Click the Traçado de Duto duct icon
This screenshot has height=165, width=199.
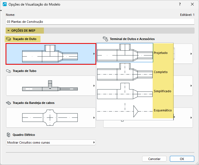[9, 39]
